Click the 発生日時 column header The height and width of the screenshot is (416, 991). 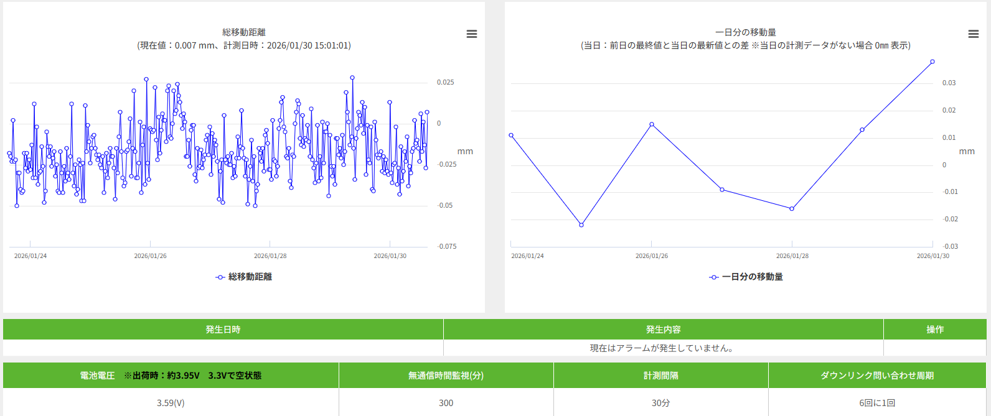point(223,330)
